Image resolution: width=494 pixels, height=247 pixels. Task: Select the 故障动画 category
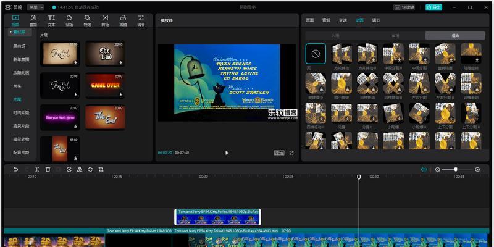21,73
